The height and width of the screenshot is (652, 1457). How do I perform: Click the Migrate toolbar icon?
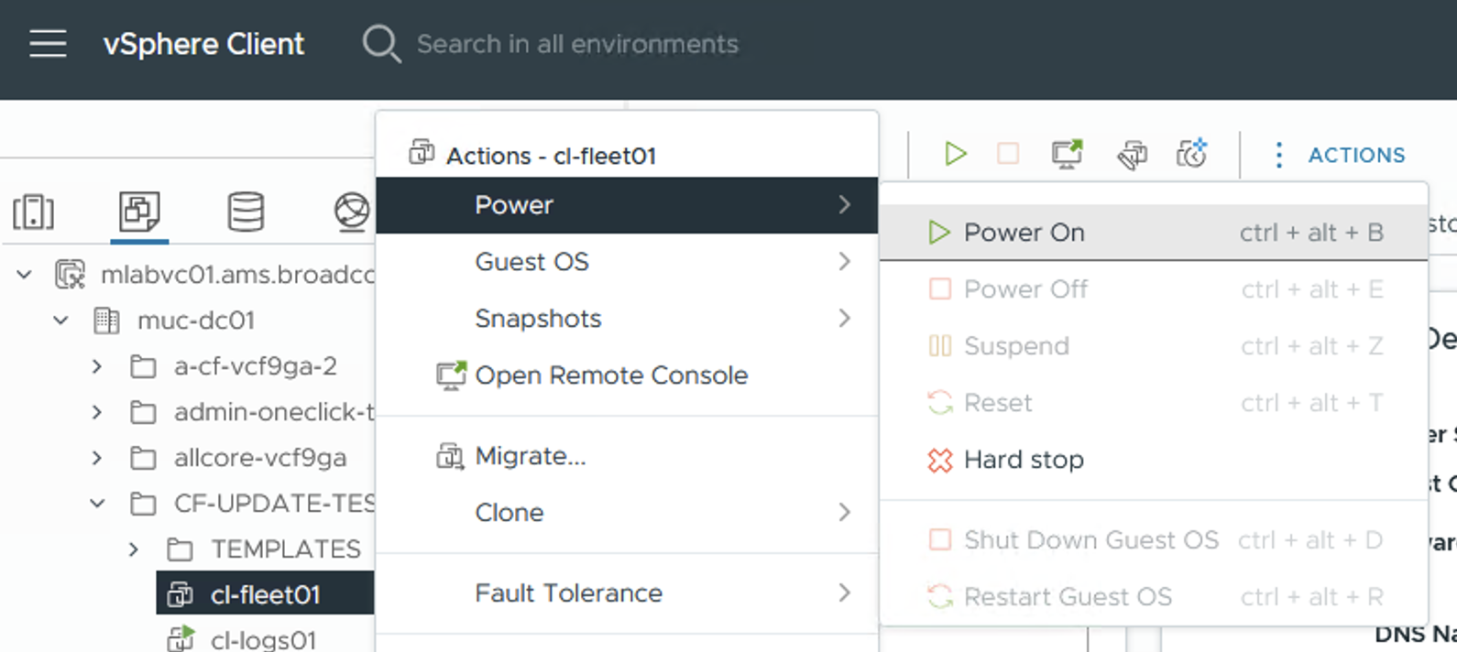[x=1132, y=155]
